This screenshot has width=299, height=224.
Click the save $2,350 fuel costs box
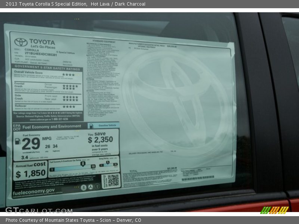pyautogui.click(x=100, y=143)
